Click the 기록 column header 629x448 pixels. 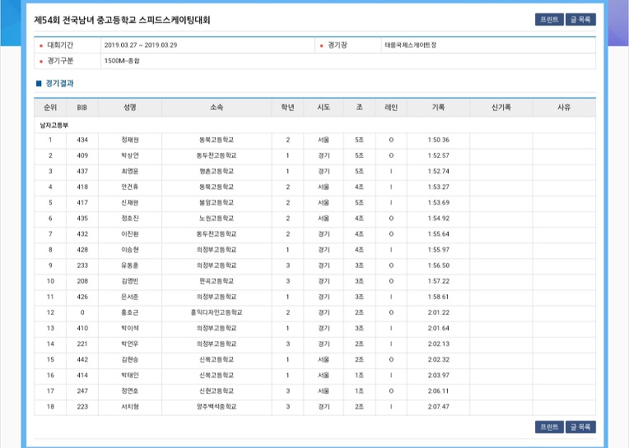coord(438,108)
